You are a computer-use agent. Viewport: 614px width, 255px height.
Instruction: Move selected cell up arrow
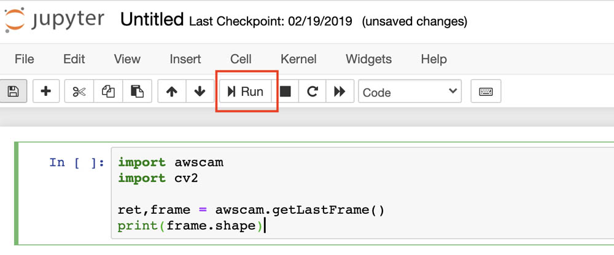(x=171, y=92)
